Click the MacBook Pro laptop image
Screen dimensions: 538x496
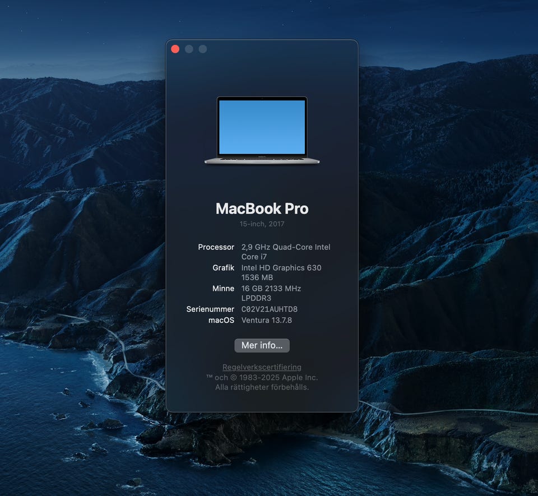tap(262, 131)
